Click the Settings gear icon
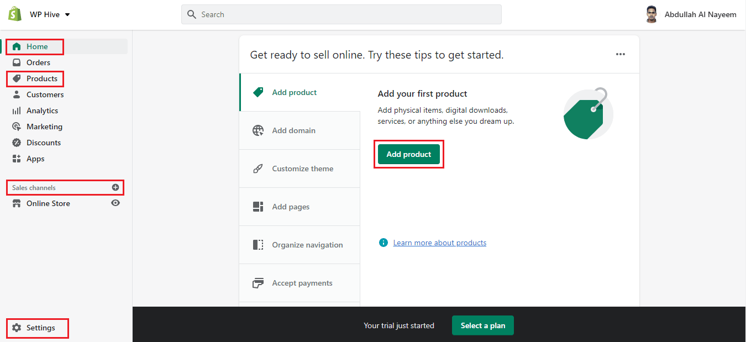The image size is (746, 342). [17, 328]
